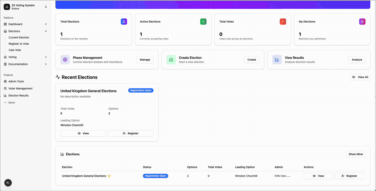
Task: Click the Create Election ballot icon
Action: coord(171,60)
